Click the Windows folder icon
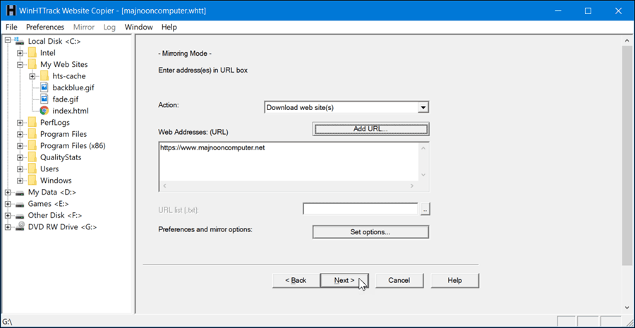The image size is (635, 328). click(32, 180)
